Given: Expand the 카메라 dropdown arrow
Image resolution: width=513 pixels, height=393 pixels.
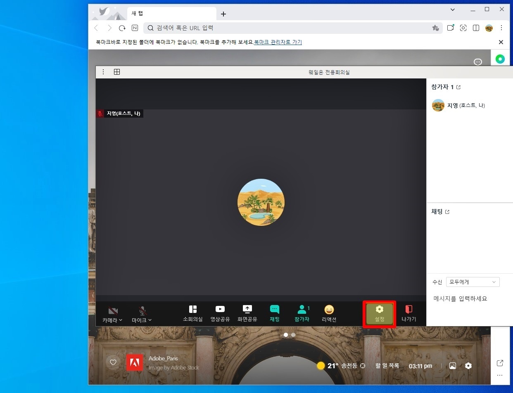Looking at the screenshot, I should coord(121,320).
